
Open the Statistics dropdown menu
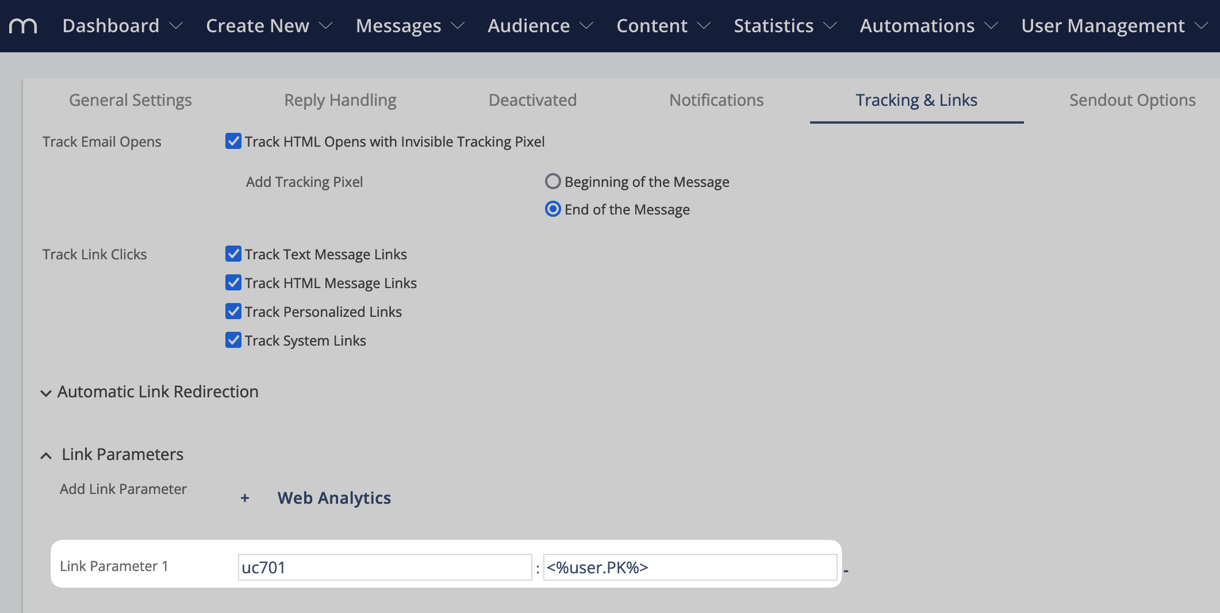[785, 26]
